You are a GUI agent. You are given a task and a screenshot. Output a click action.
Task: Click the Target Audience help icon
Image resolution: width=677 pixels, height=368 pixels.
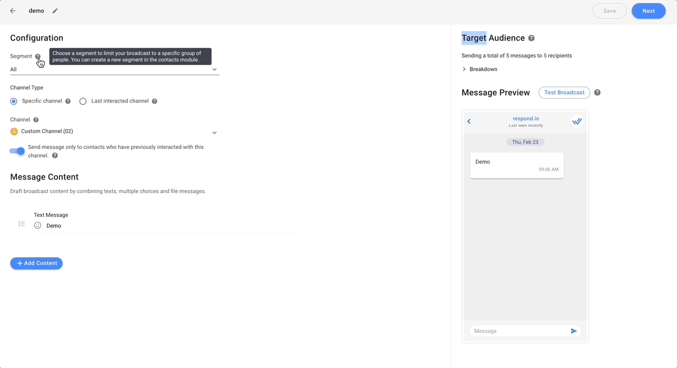[x=531, y=38]
